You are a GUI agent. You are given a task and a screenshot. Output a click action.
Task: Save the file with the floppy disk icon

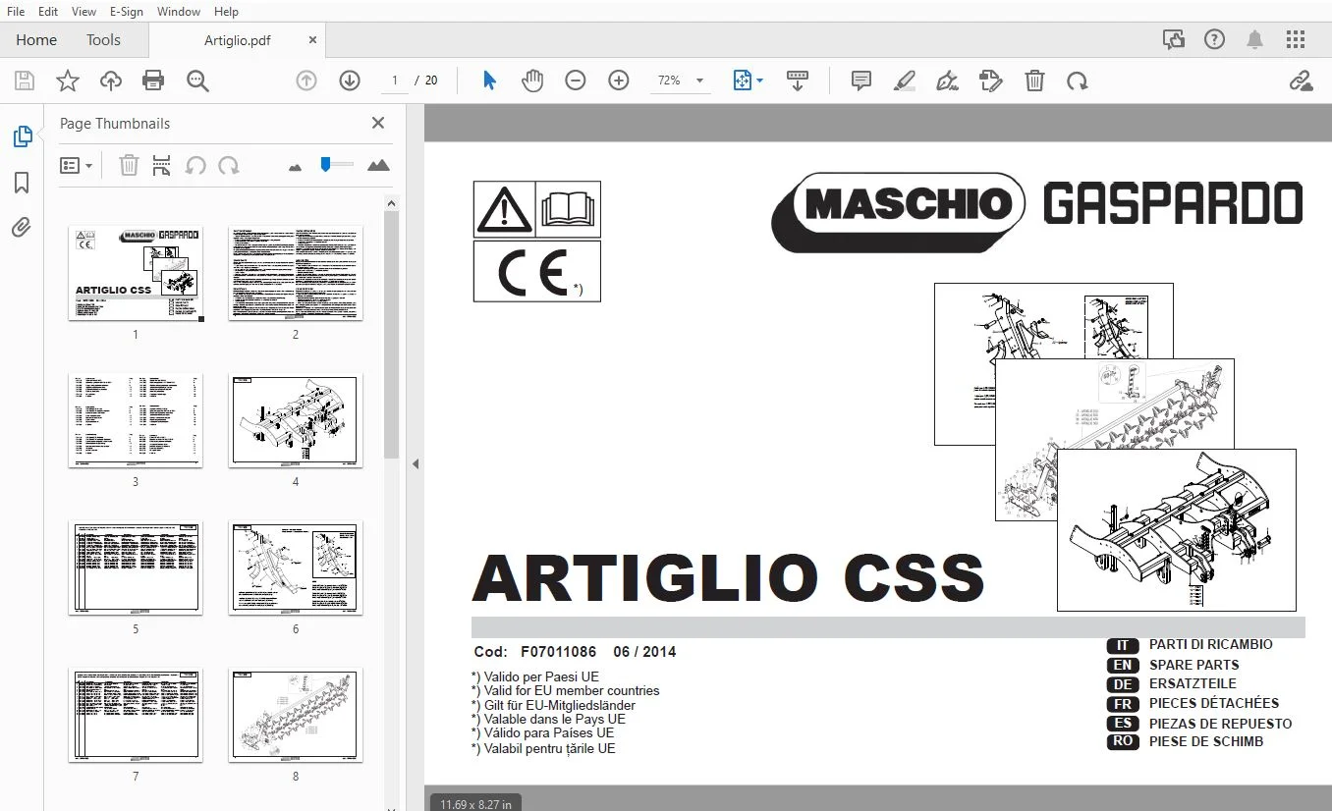[25, 81]
